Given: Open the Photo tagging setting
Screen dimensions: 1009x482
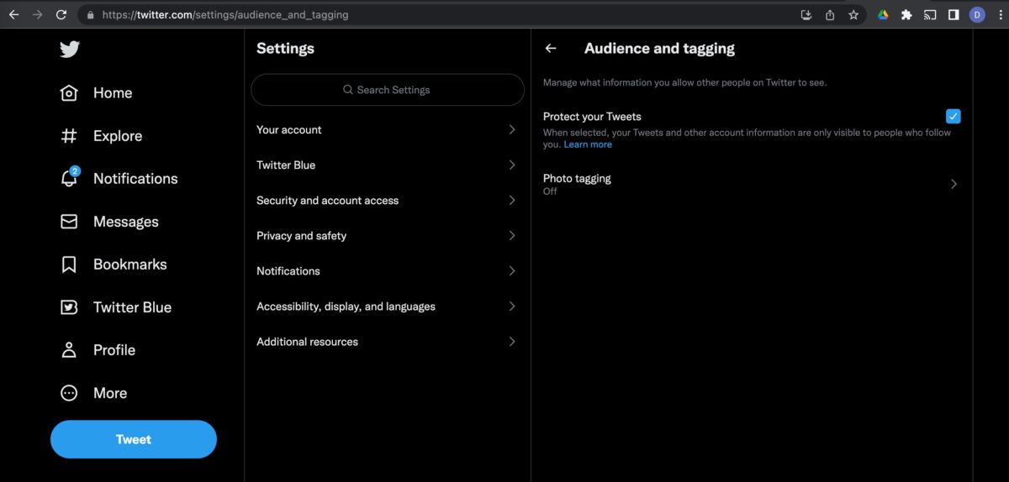Looking at the screenshot, I should coord(752,184).
